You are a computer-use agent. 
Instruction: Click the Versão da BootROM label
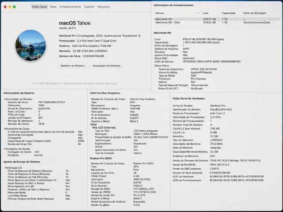pyautogui.click(x=184, y=165)
